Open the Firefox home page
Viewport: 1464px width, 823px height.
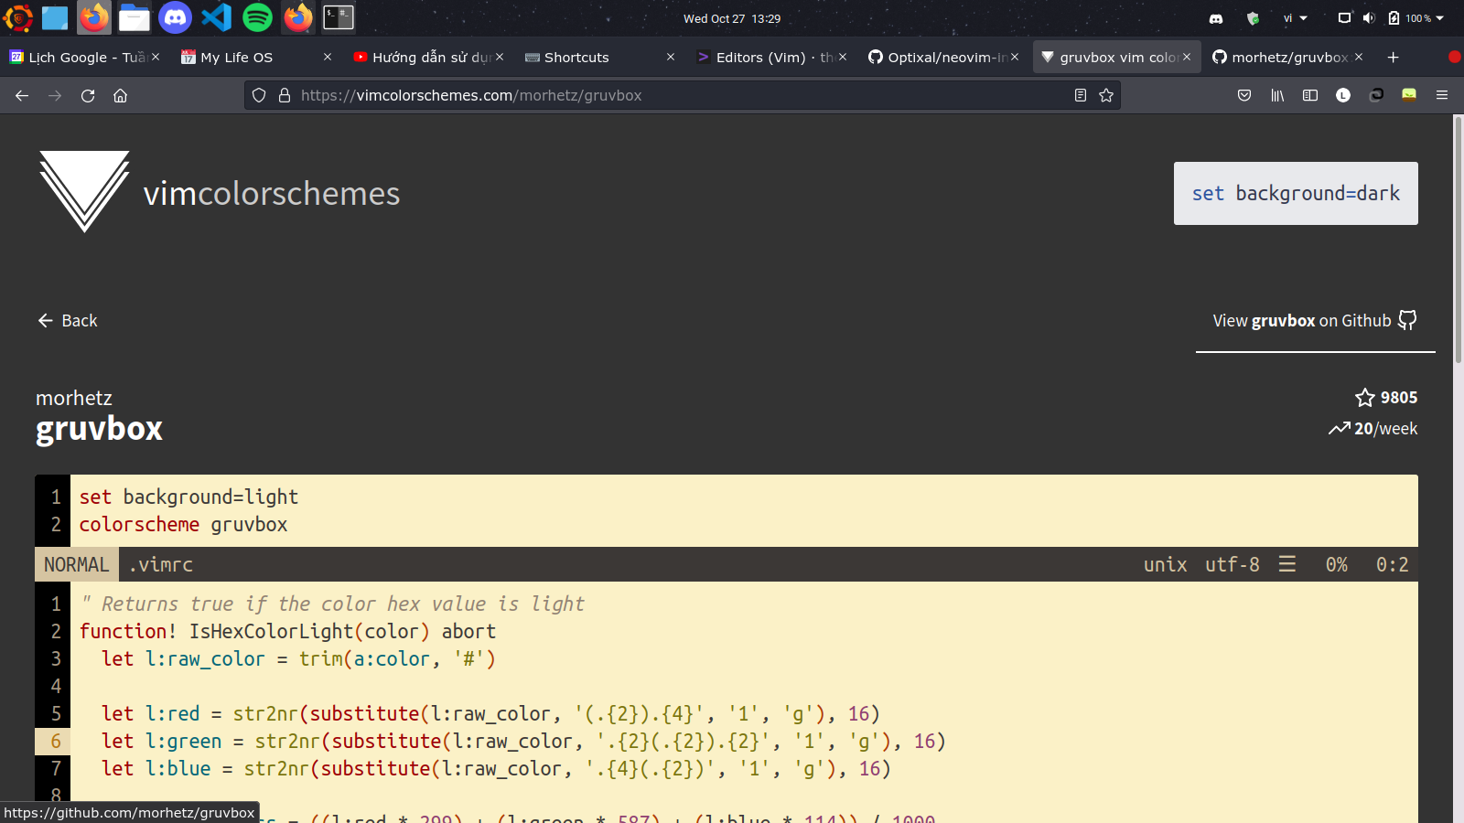(120, 95)
